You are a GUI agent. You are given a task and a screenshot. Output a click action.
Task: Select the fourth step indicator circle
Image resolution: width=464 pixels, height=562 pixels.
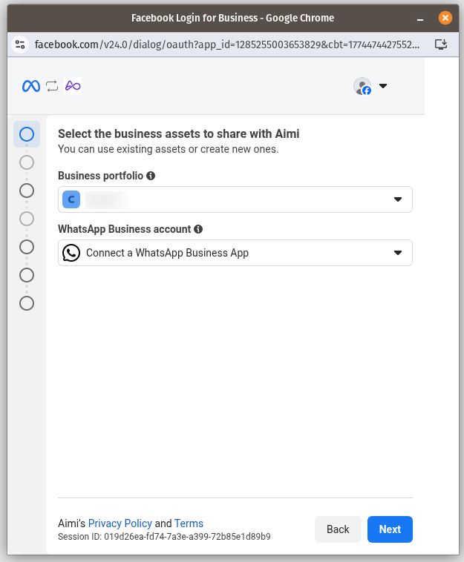click(27, 219)
